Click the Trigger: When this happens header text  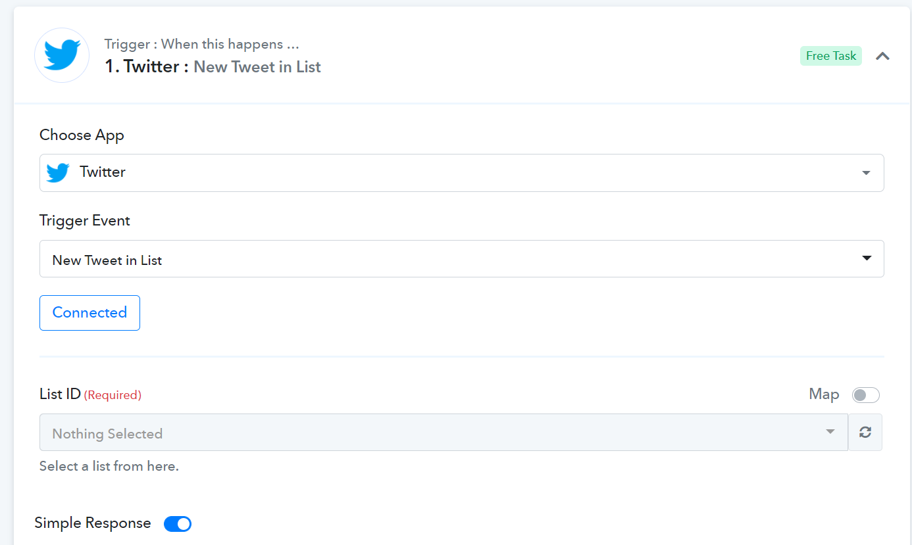click(202, 45)
